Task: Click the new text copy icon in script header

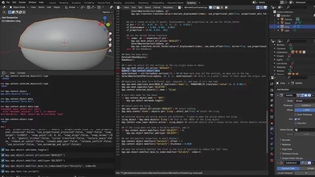Action: tap(215, 7)
